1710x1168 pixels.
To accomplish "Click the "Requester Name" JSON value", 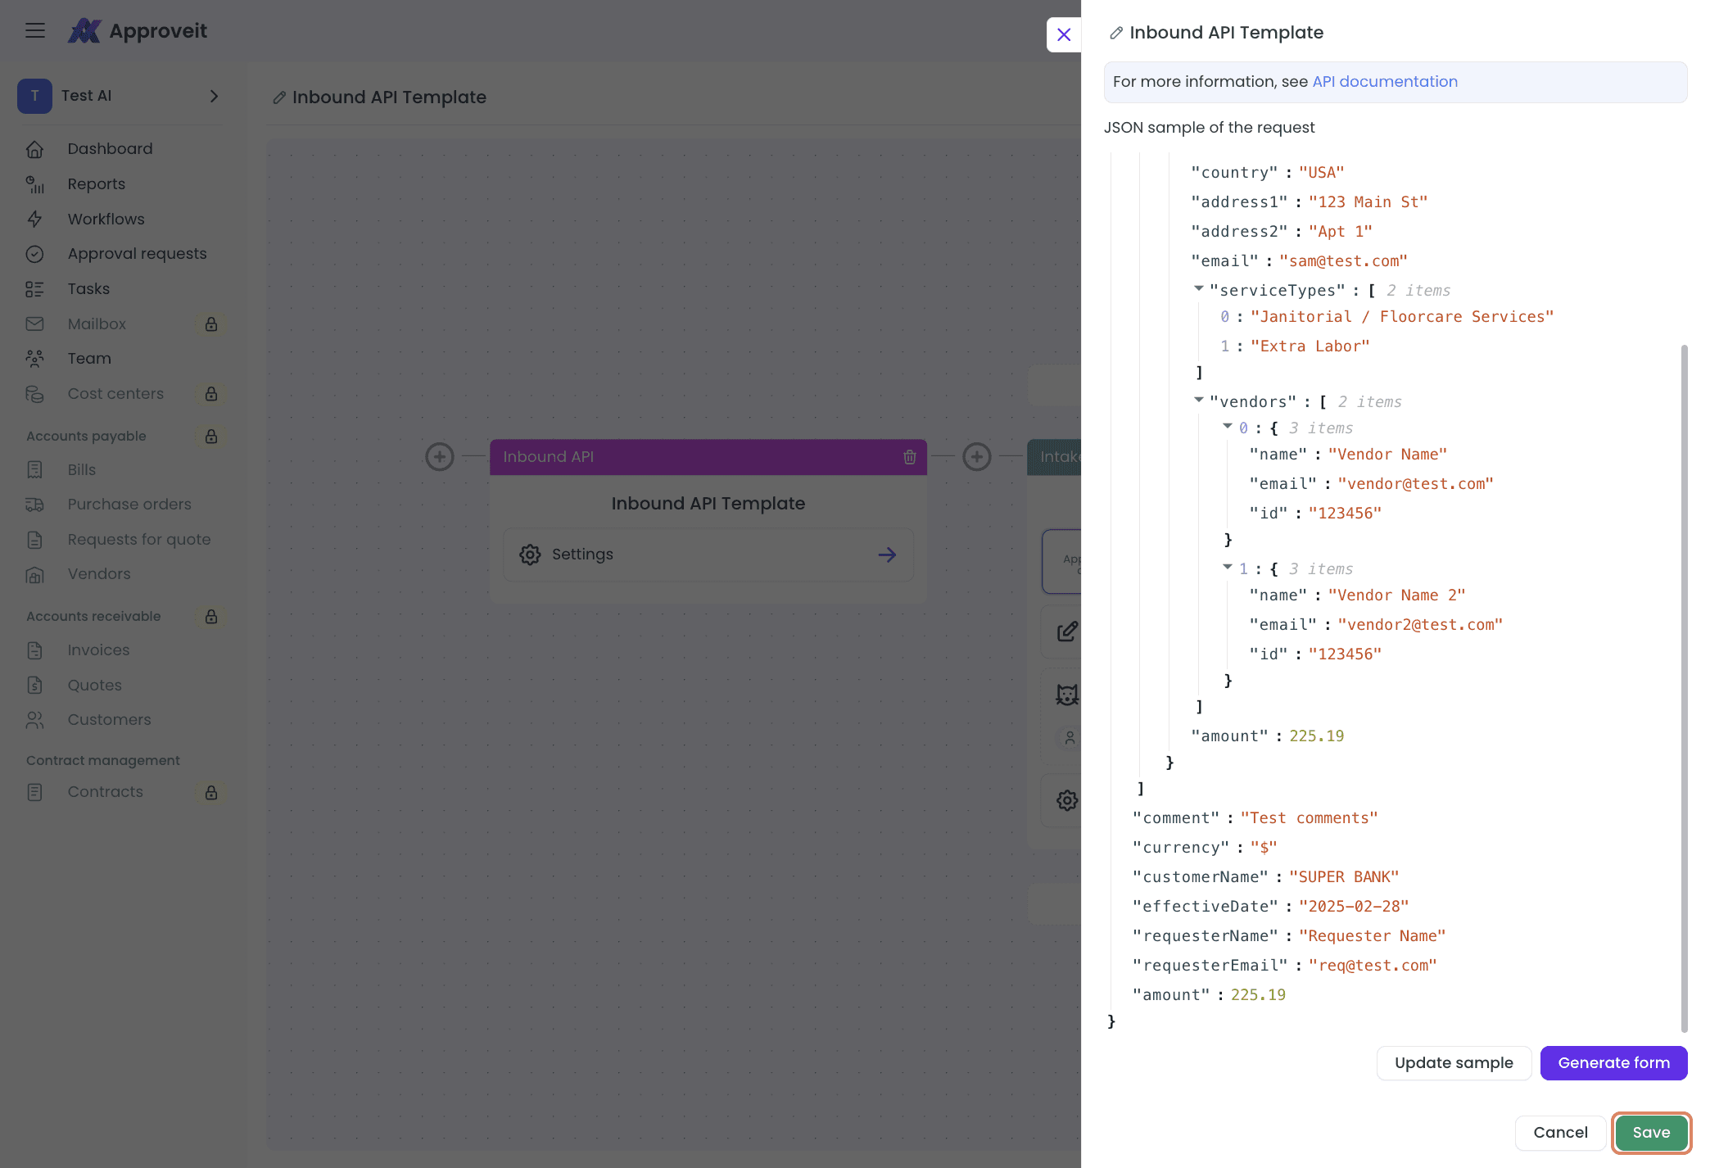I will [1372, 936].
